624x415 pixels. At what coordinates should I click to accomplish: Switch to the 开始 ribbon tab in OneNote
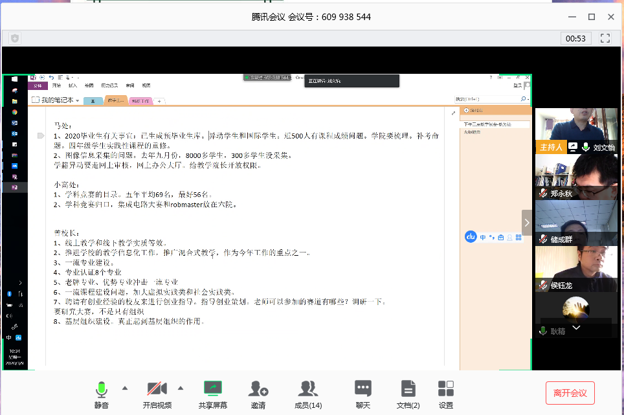point(56,85)
